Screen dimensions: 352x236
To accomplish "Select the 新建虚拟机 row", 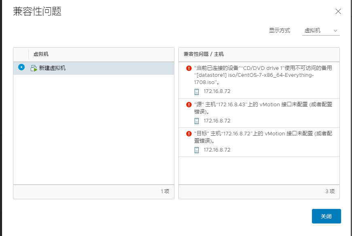I will (x=93, y=68).
